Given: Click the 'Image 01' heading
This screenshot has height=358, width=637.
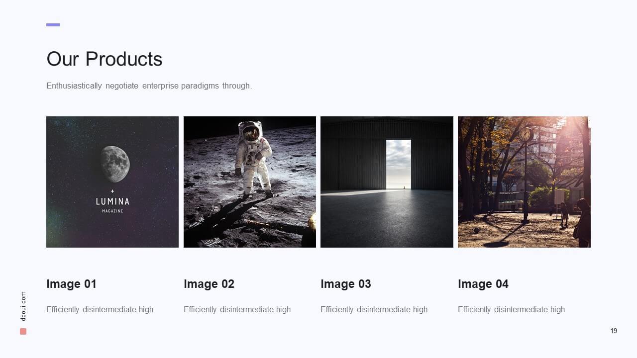Looking at the screenshot, I should [71, 284].
